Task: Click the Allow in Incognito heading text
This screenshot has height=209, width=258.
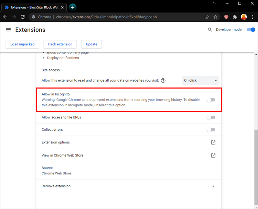Action: click(x=56, y=94)
